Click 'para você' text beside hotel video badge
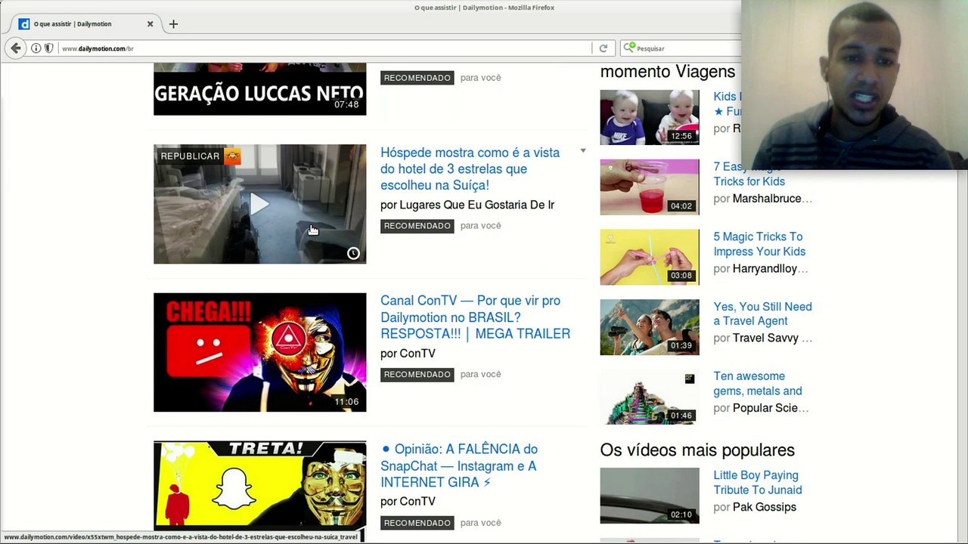 (x=480, y=226)
